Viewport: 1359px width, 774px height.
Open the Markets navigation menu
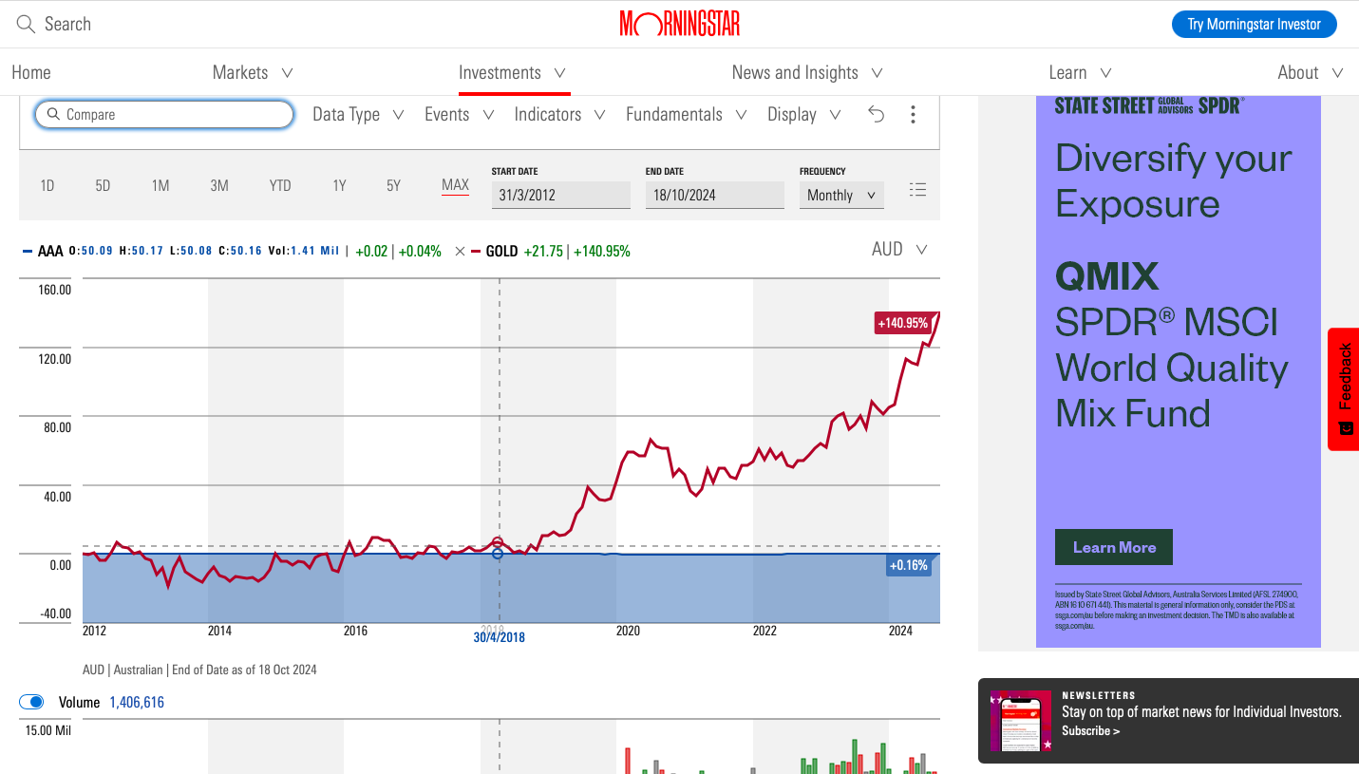tap(252, 72)
